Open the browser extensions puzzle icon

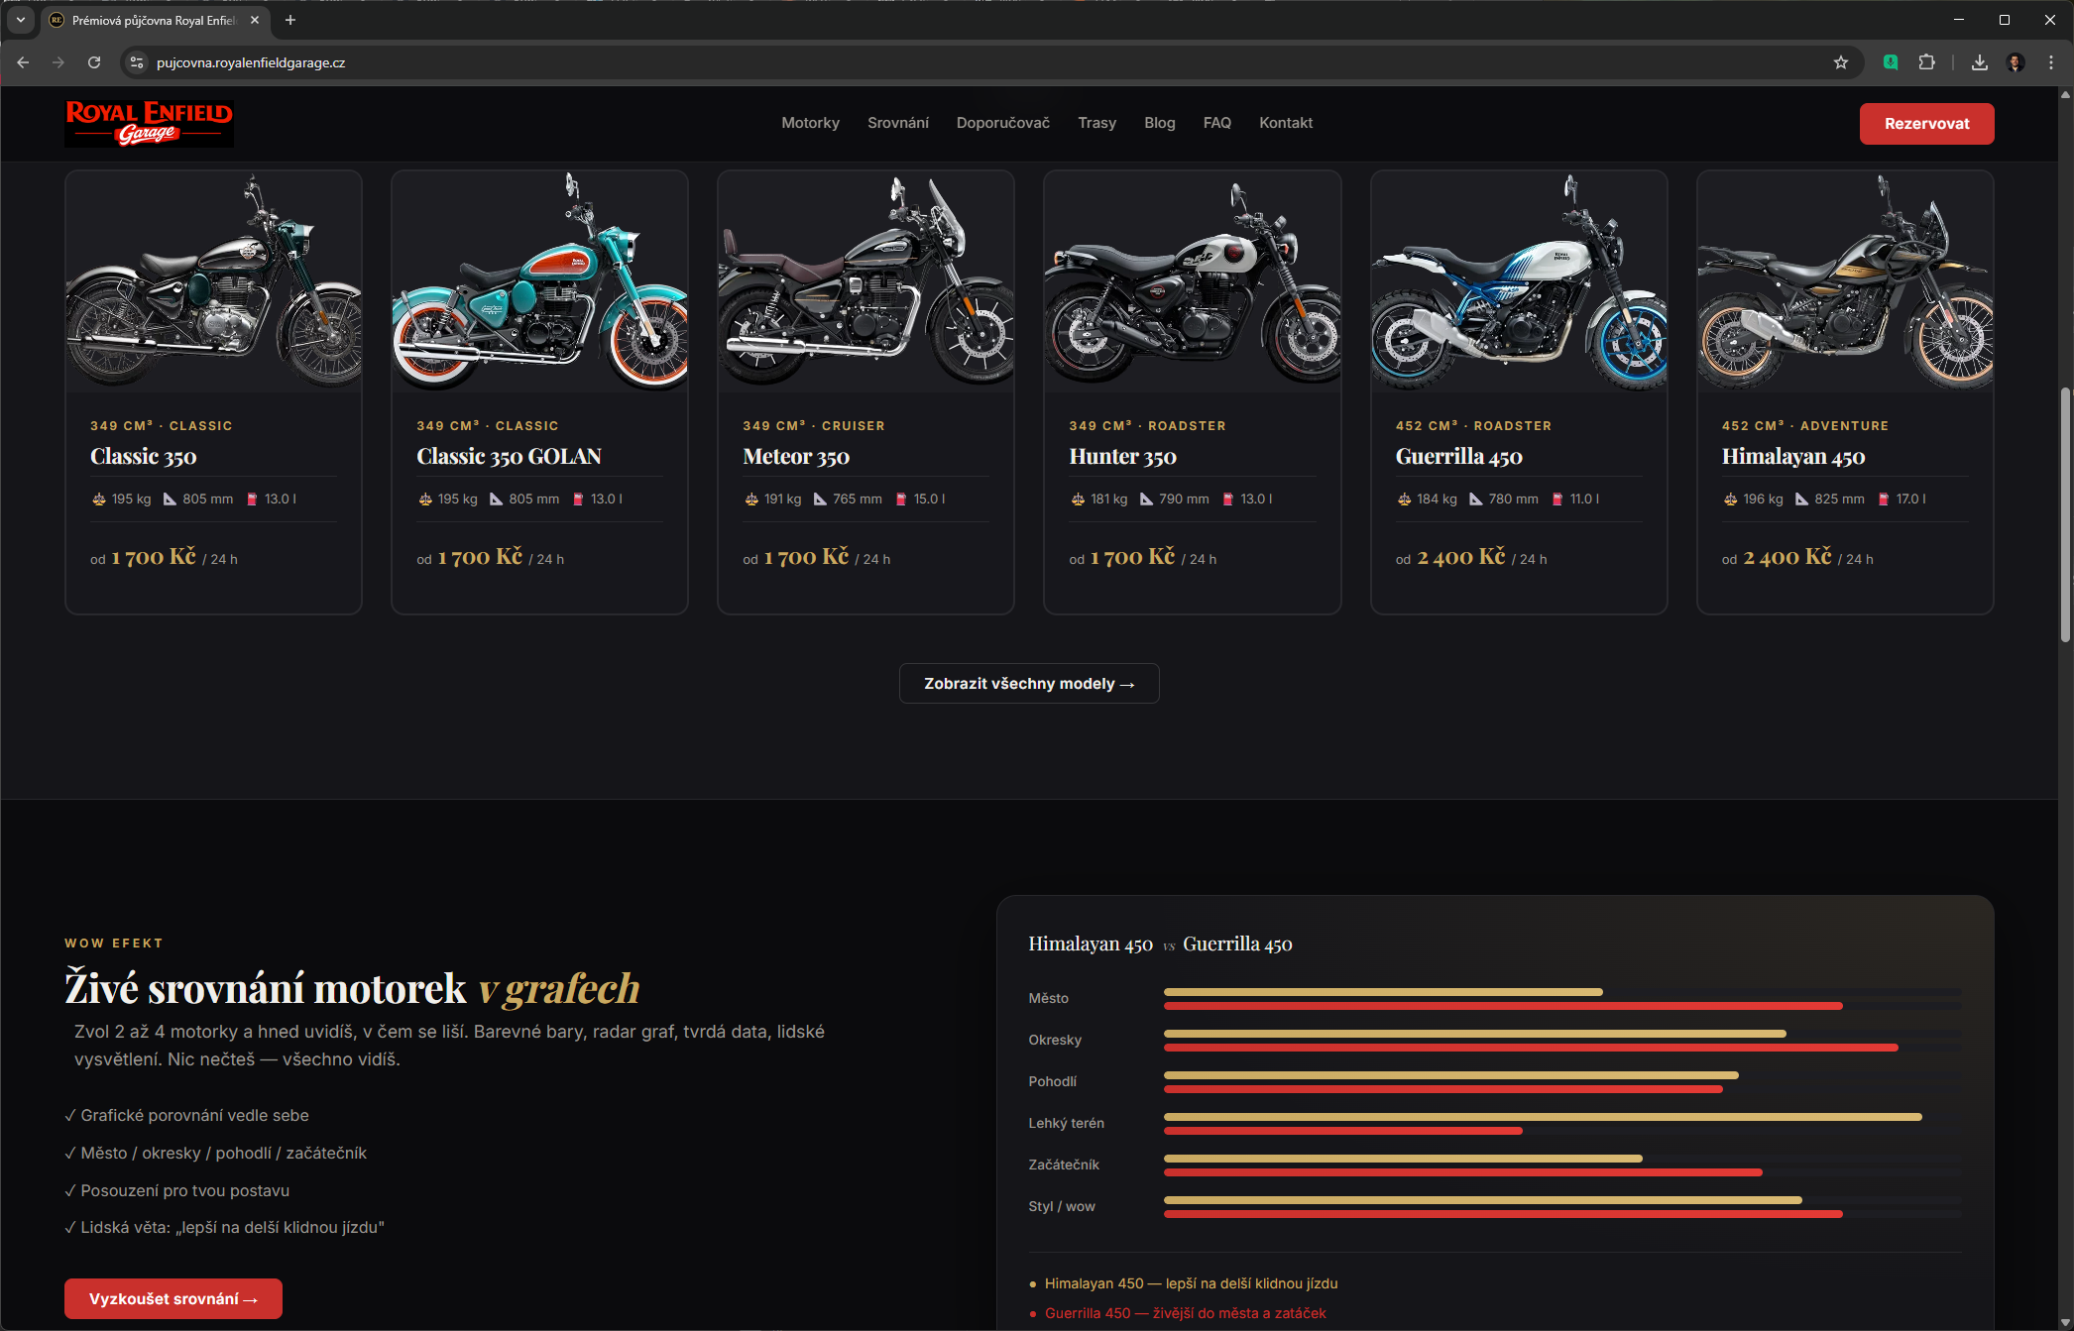pyautogui.click(x=1926, y=62)
